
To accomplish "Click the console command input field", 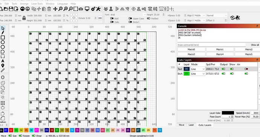I will [211, 45].
